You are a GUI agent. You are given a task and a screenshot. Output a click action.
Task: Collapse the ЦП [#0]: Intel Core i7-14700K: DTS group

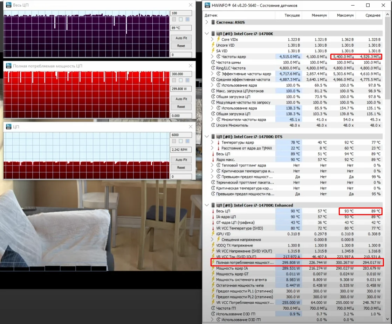[x=207, y=137]
